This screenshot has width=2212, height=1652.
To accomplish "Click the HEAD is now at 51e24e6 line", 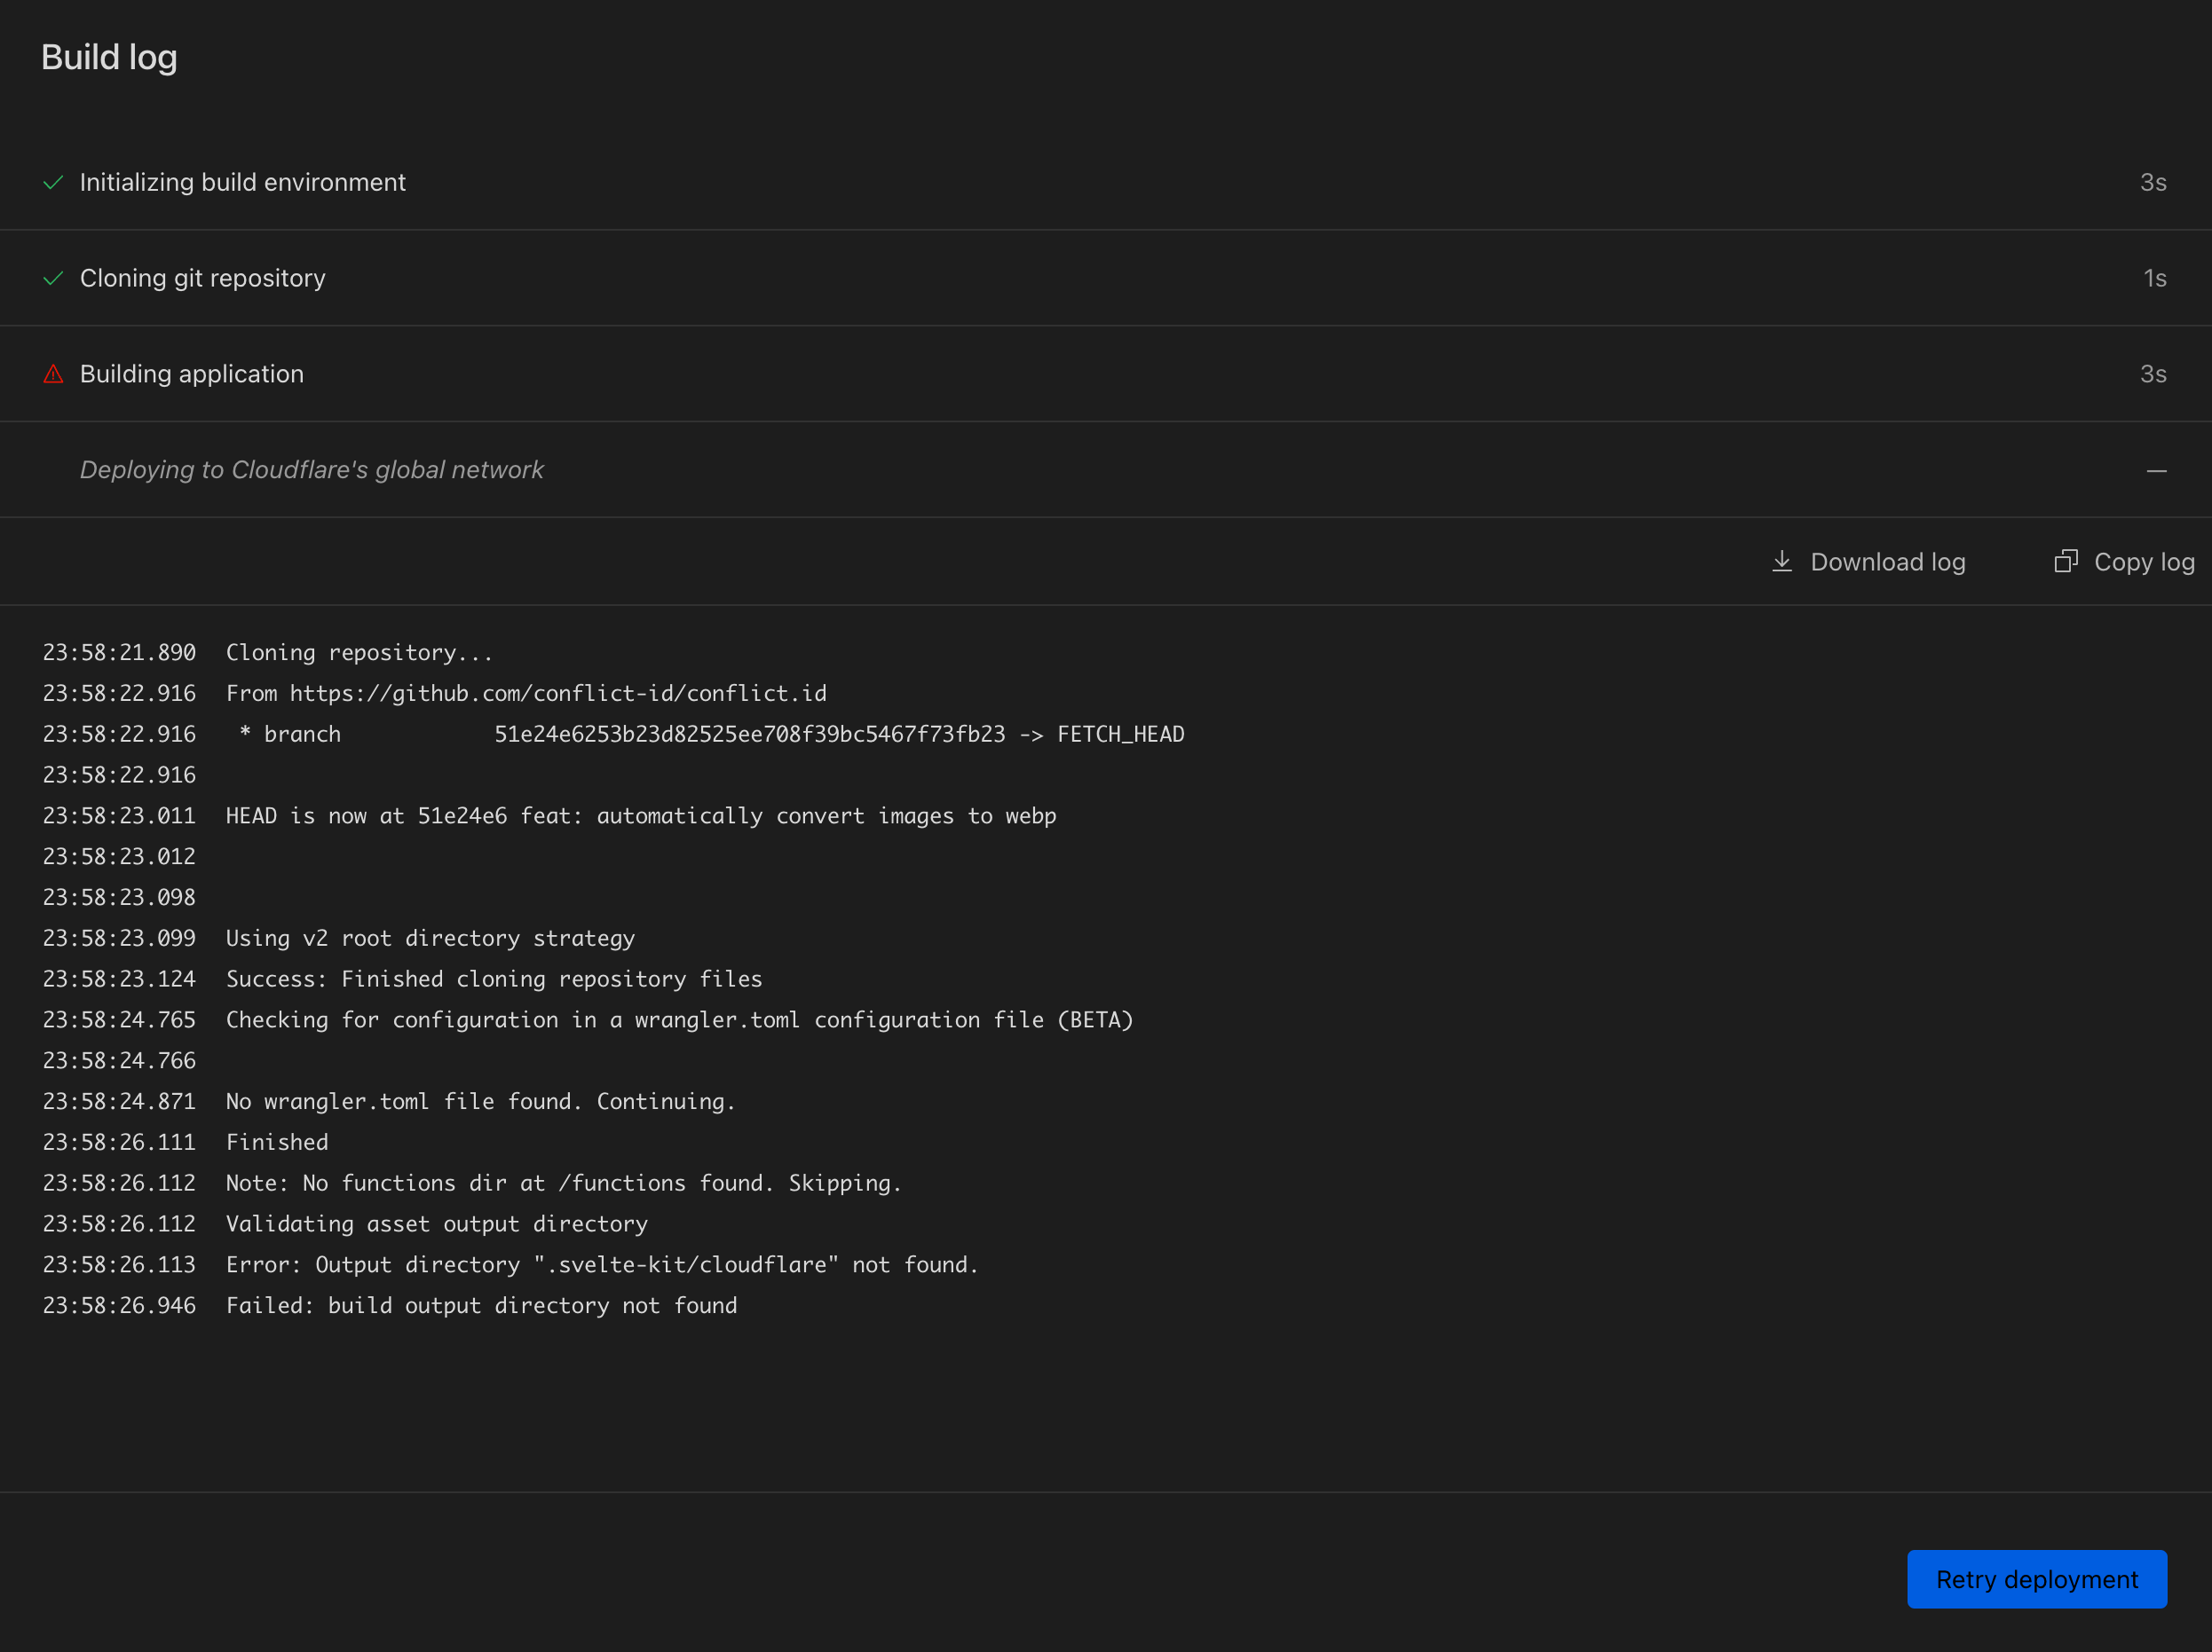I will (x=640, y=815).
